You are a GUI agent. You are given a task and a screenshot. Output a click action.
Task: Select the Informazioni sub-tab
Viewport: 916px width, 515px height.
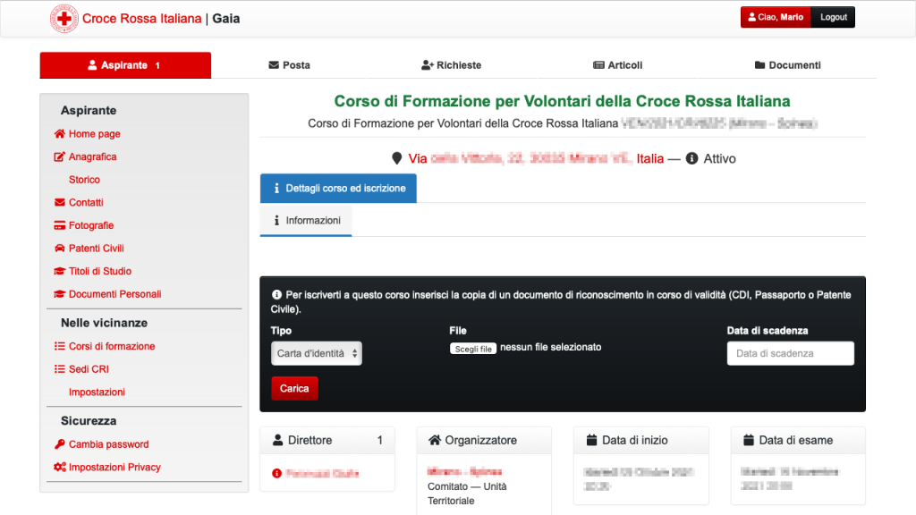point(306,220)
